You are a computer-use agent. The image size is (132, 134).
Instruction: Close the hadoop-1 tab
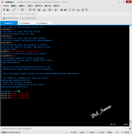(16, 23)
